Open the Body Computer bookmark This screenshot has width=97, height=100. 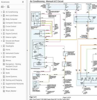point(11,19)
